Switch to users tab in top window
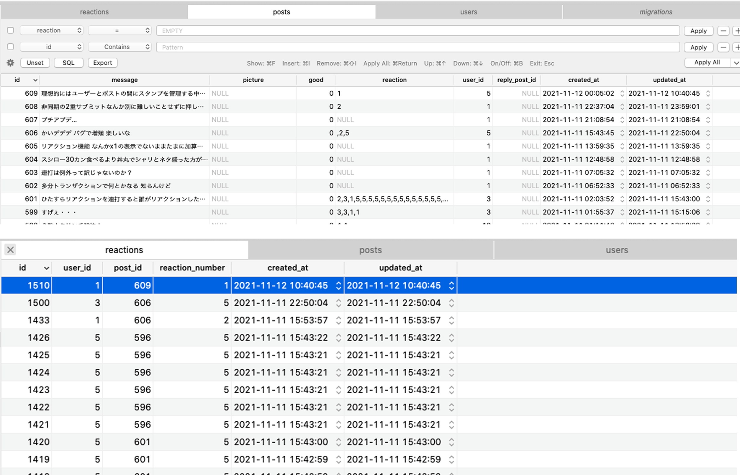This screenshot has height=476, width=740. tap(469, 12)
